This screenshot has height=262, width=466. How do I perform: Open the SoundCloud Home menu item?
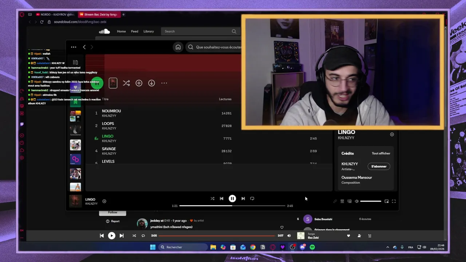121,31
